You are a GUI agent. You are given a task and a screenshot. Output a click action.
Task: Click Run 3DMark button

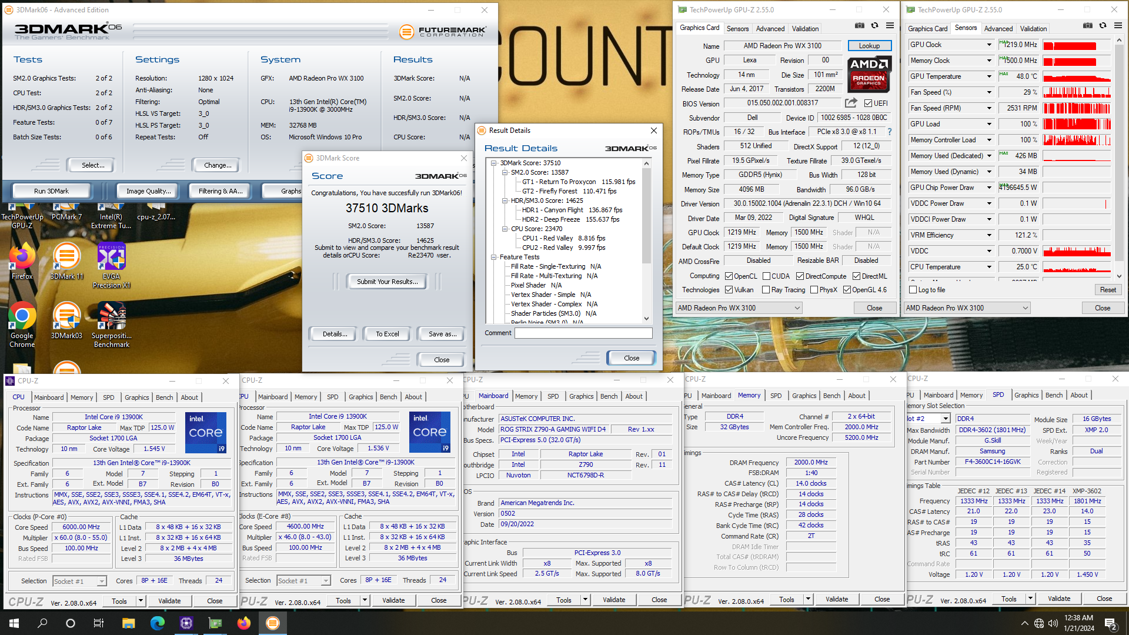click(51, 191)
